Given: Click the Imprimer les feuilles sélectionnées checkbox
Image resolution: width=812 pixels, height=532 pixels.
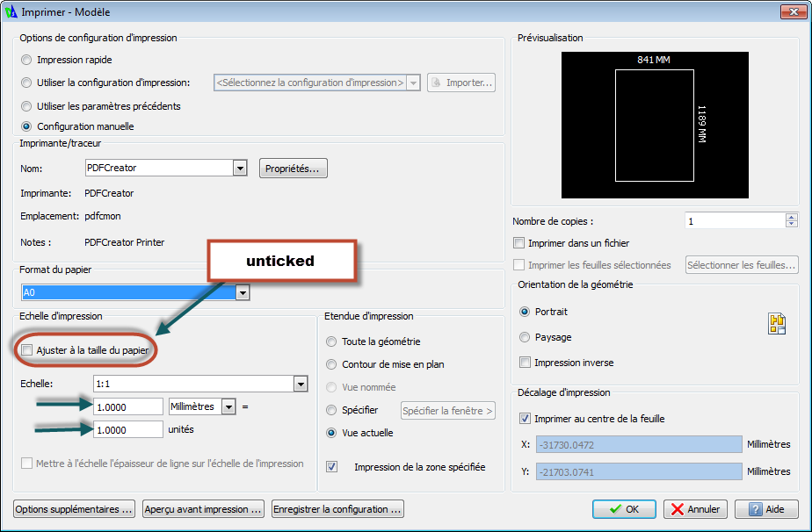Looking at the screenshot, I should pos(518,265).
